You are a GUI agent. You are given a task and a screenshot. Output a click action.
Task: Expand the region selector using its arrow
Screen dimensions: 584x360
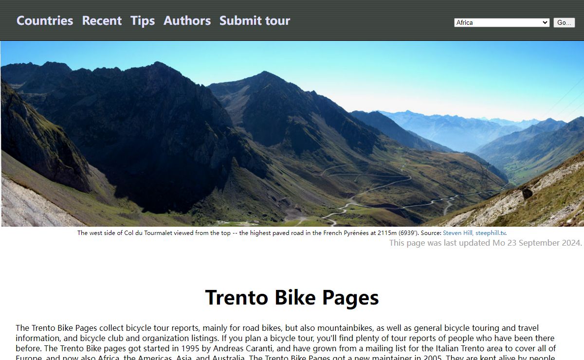click(545, 22)
